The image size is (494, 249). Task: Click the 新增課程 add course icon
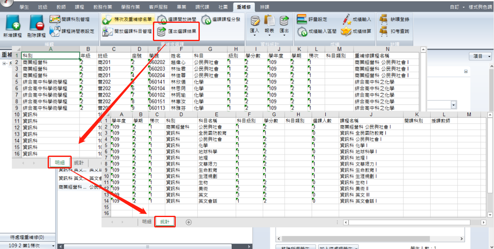click(12, 27)
